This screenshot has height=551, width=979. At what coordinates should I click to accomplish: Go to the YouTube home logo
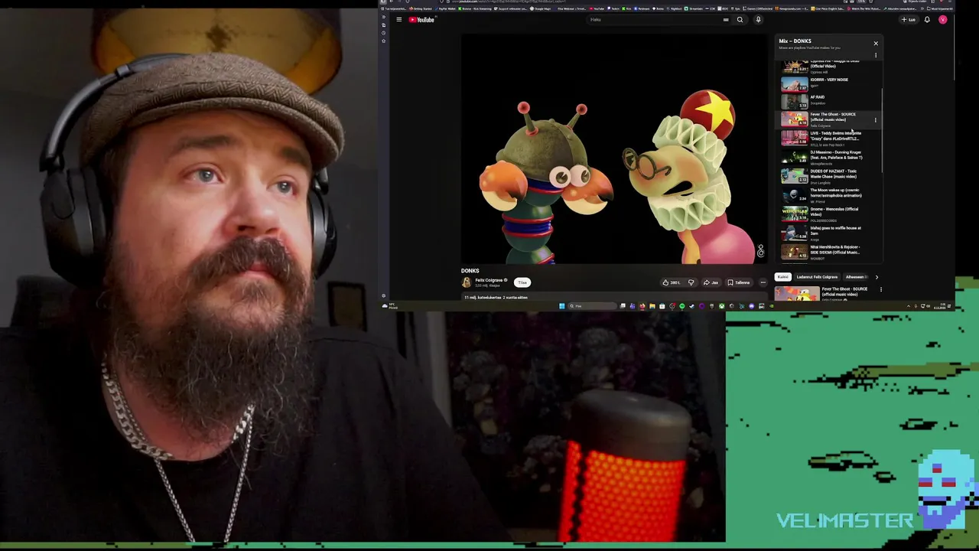click(x=421, y=20)
